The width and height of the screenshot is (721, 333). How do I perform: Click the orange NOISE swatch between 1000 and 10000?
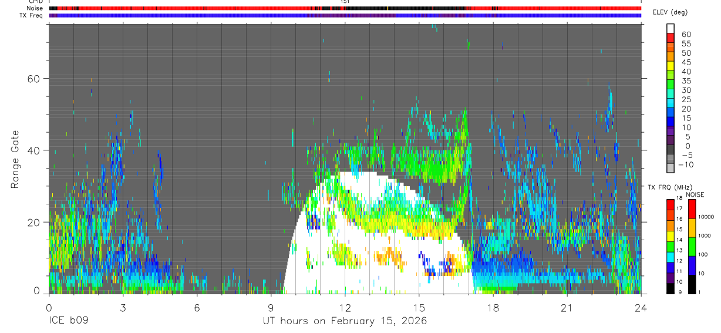pyautogui.click(x=692, y=227)
